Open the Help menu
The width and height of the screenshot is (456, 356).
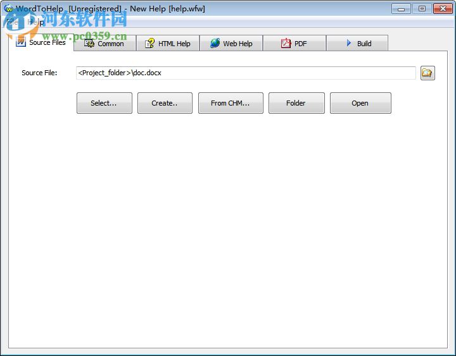click(x=35, y=21)
